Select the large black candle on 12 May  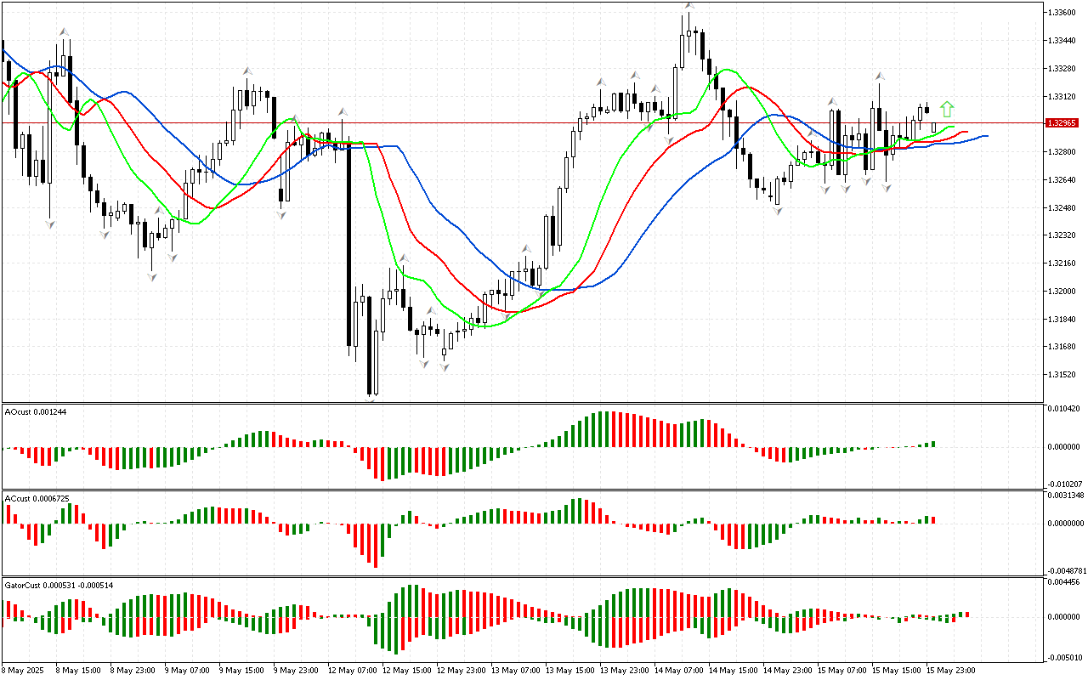point(349,246)
